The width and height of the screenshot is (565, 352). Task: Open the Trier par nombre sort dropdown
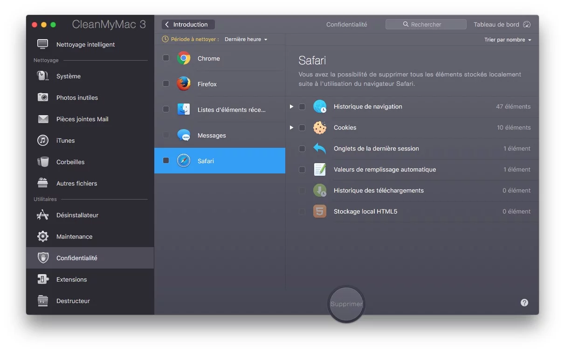[508, 40]
